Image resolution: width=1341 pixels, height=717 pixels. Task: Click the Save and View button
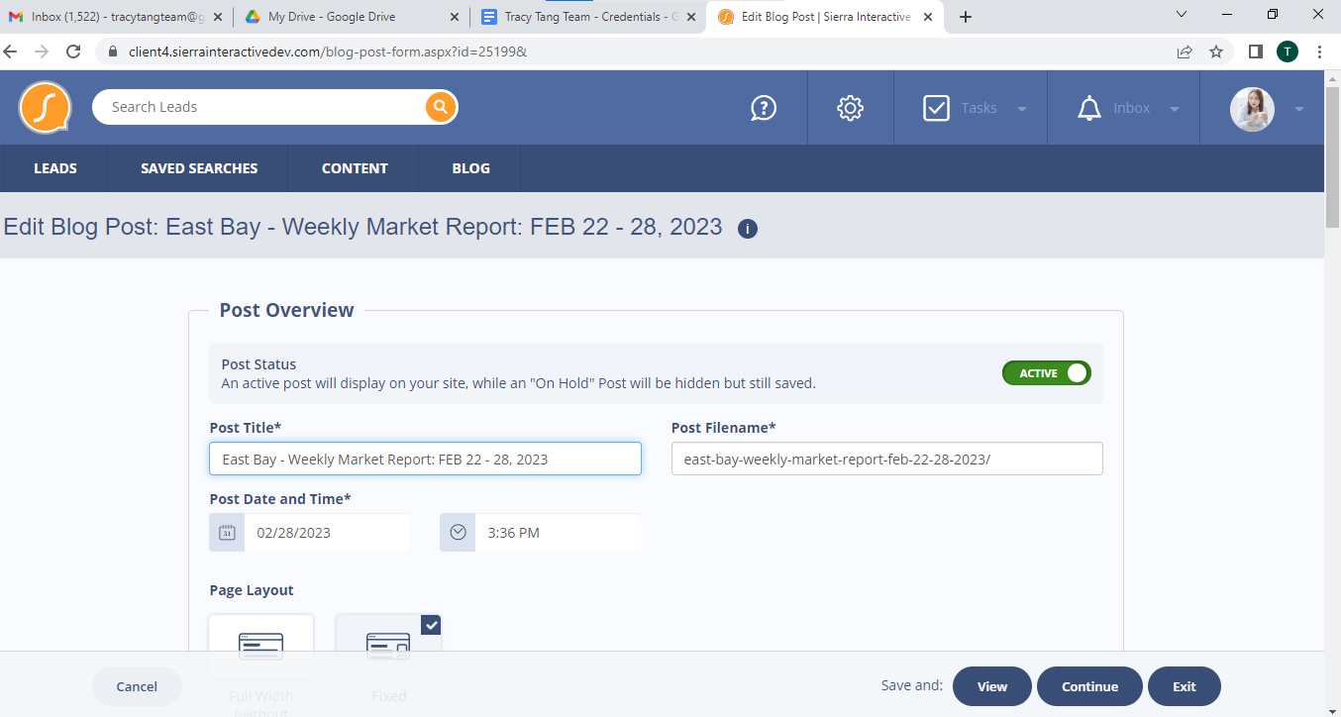coord(992,686)
